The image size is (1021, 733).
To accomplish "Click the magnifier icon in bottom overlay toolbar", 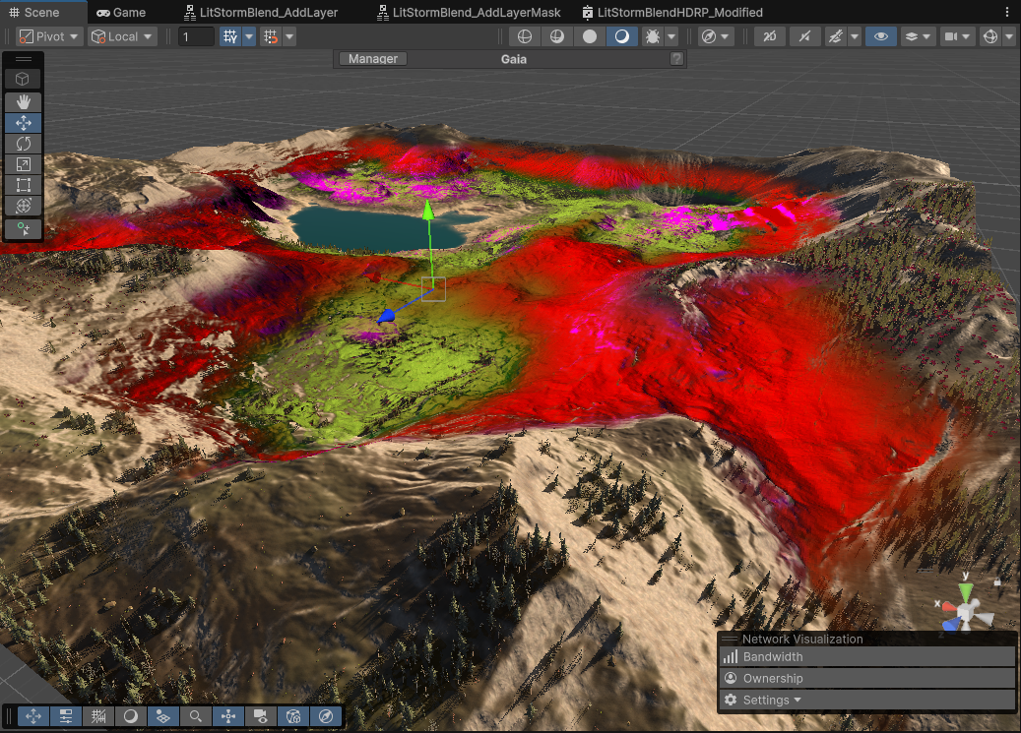I will pos(196,716).
